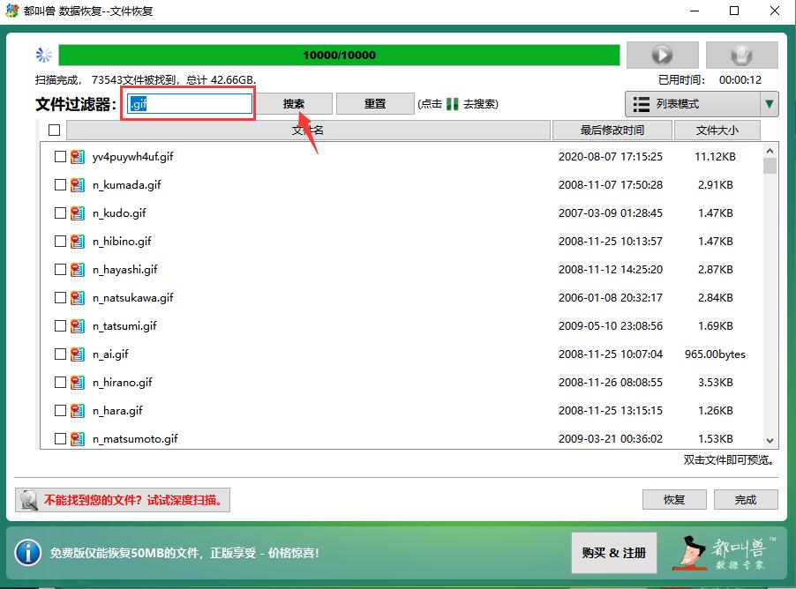Click the gif file icon of yv4puywh4uf.gif
The height and width of the screenshot is (589, 796).
pos(78,156)
